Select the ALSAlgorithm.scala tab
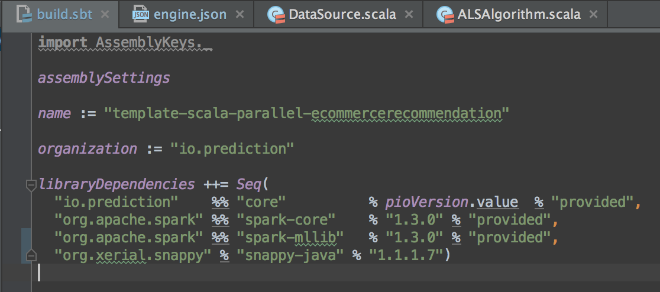 click(x=519, y=14)
